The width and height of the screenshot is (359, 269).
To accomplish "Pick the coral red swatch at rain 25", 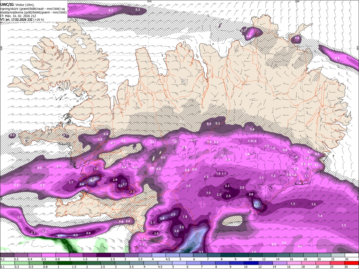I will (x=338, y=263).
